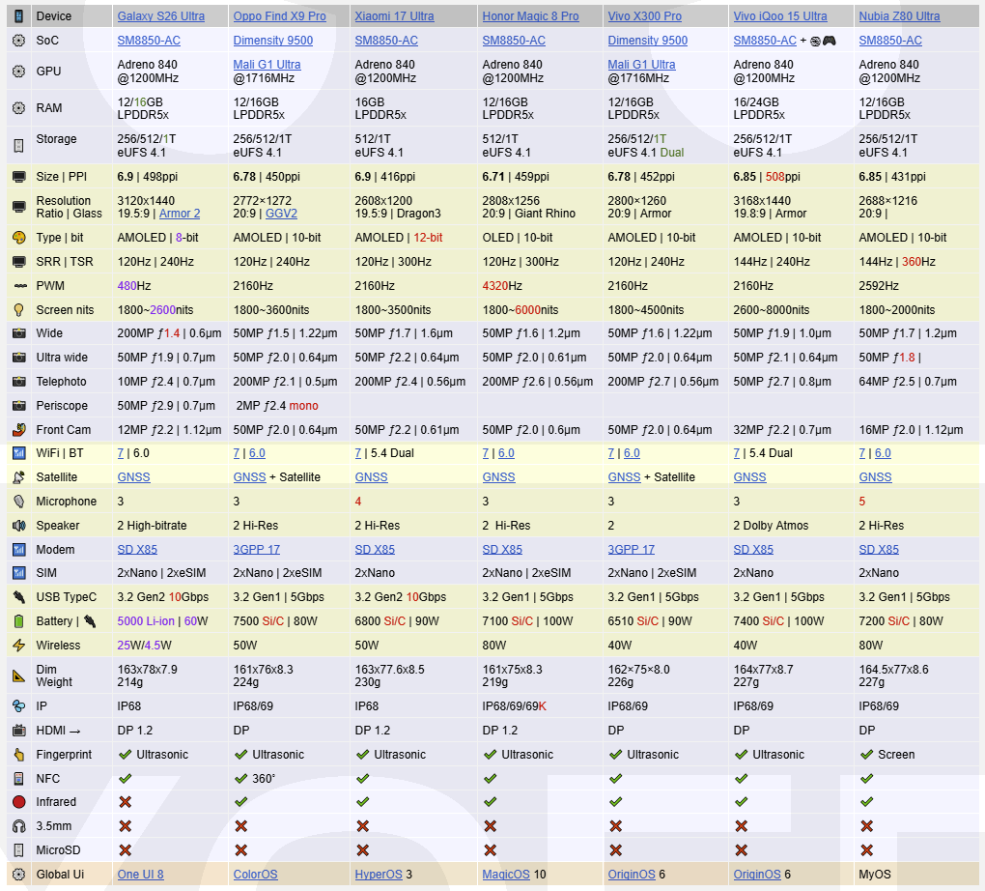This screenshot has width=985, height=891.
Task: Click the Armor 2 glass link
Action: click(x=180, y=214)
